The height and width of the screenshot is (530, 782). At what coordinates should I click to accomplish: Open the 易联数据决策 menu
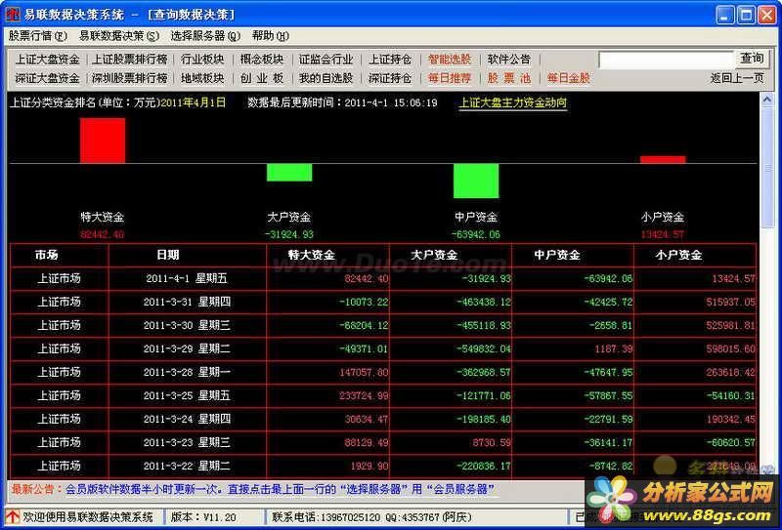click(x=119, y=36)
